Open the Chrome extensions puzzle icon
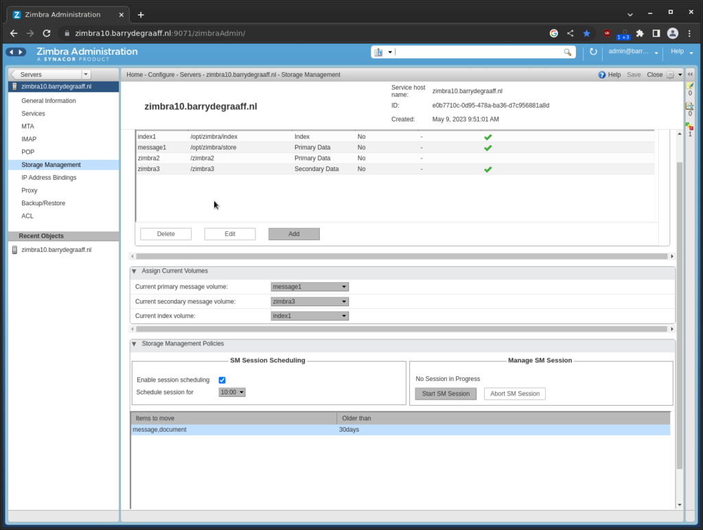Viewport: 703px width, 530px height. point(640,33)
